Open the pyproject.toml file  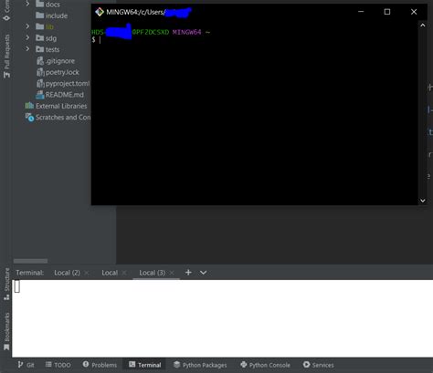pyautogui.click(x=63, y=83)
